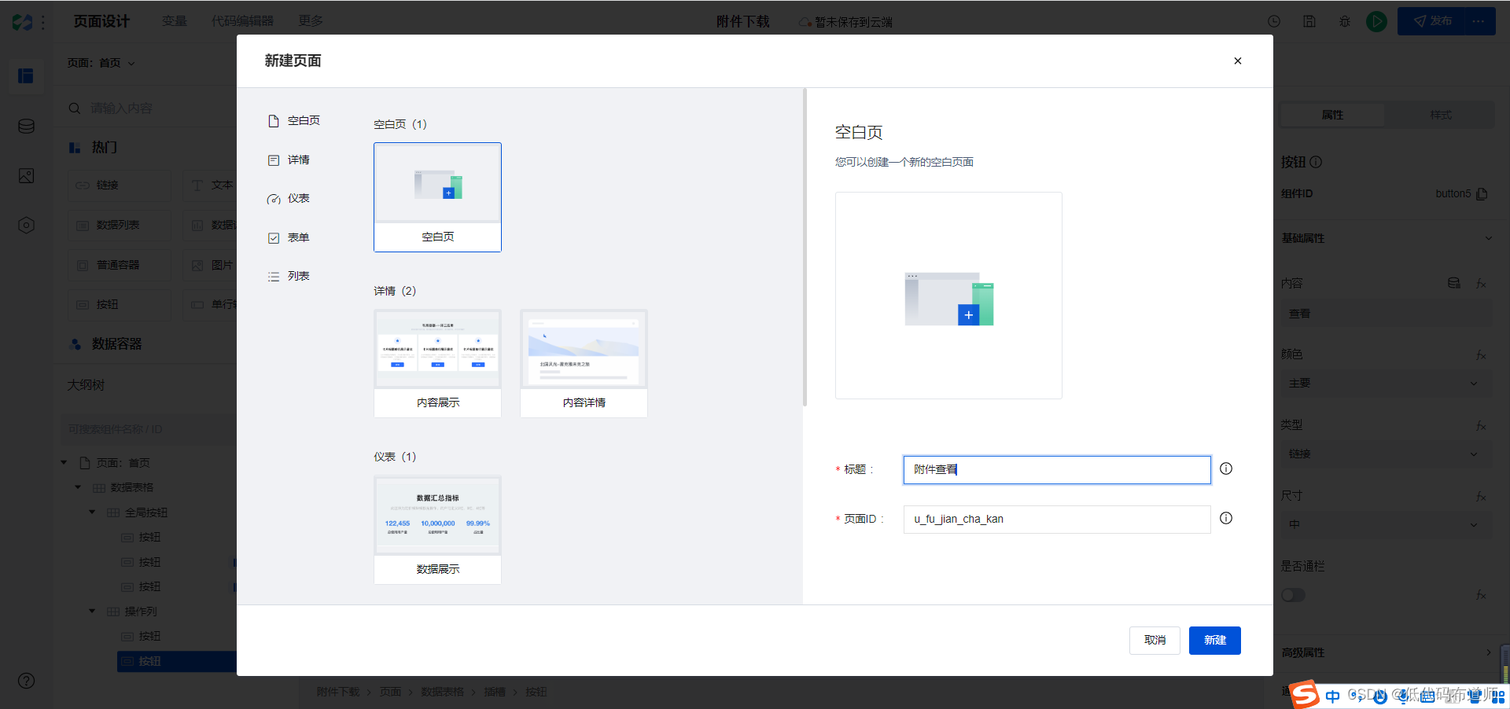The height and width of the screenshot is (709, 1510).
Task: Toggle the 是否通栏 switch
Action: pyautogui.click(x=1293, y=595)
